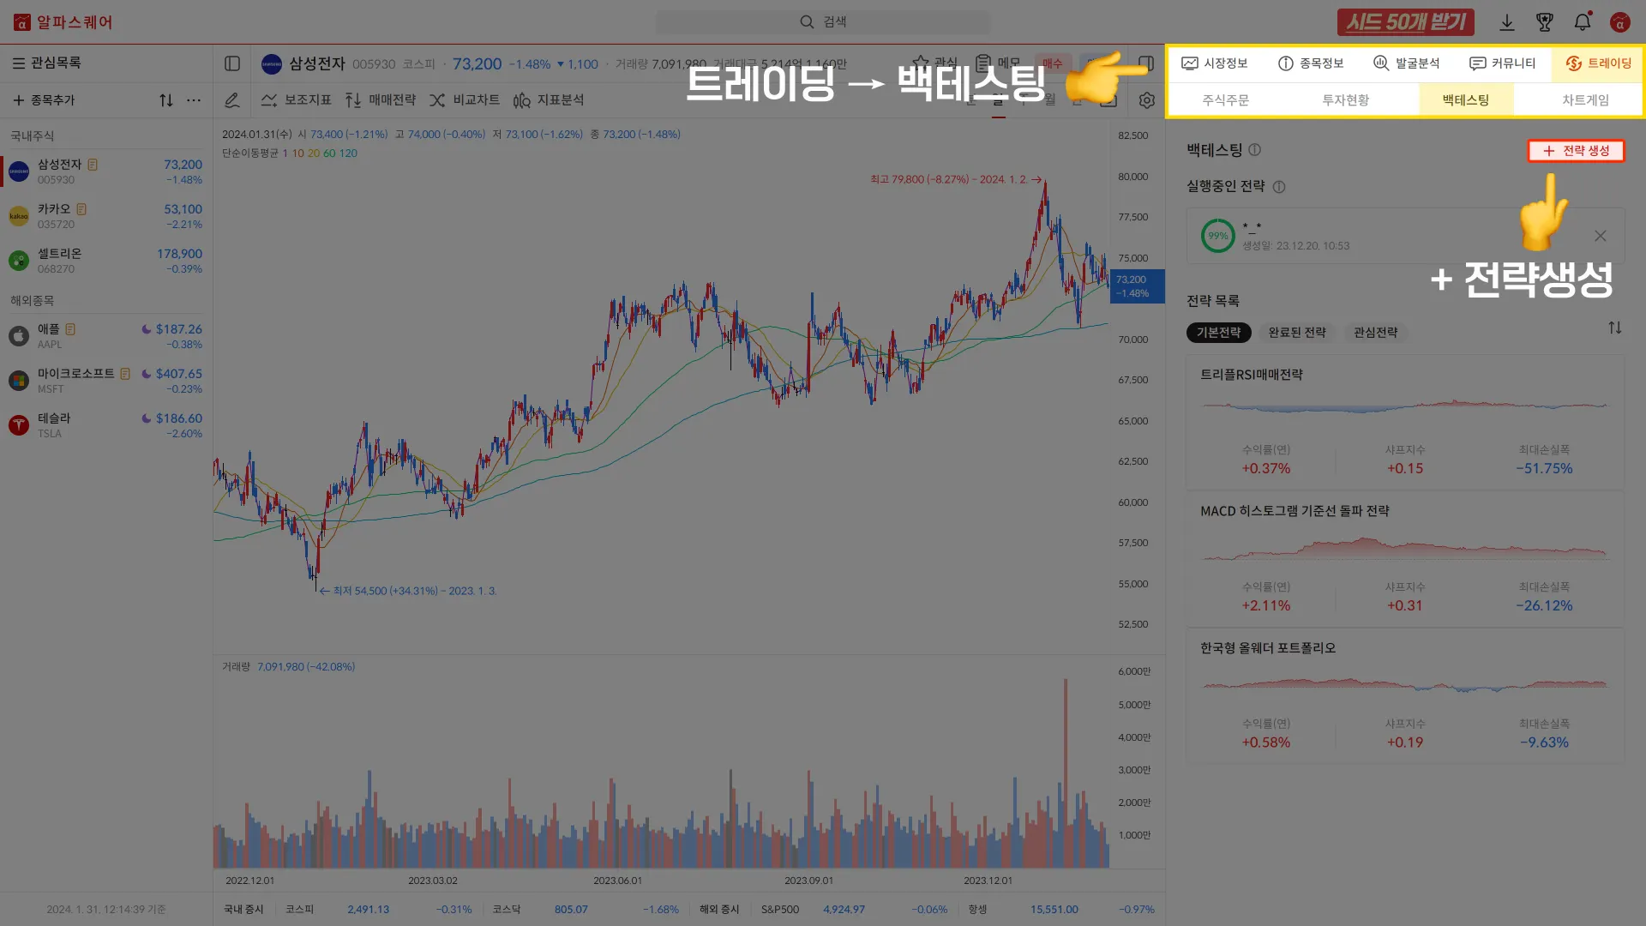Select the 관심전략 filter chip
This screenshot has height=926, width=1646.
(x=1375, y=333)
